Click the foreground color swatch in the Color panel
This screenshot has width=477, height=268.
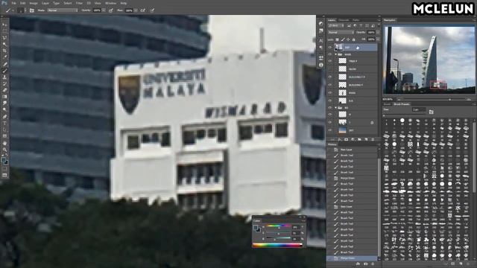[256, 227]
